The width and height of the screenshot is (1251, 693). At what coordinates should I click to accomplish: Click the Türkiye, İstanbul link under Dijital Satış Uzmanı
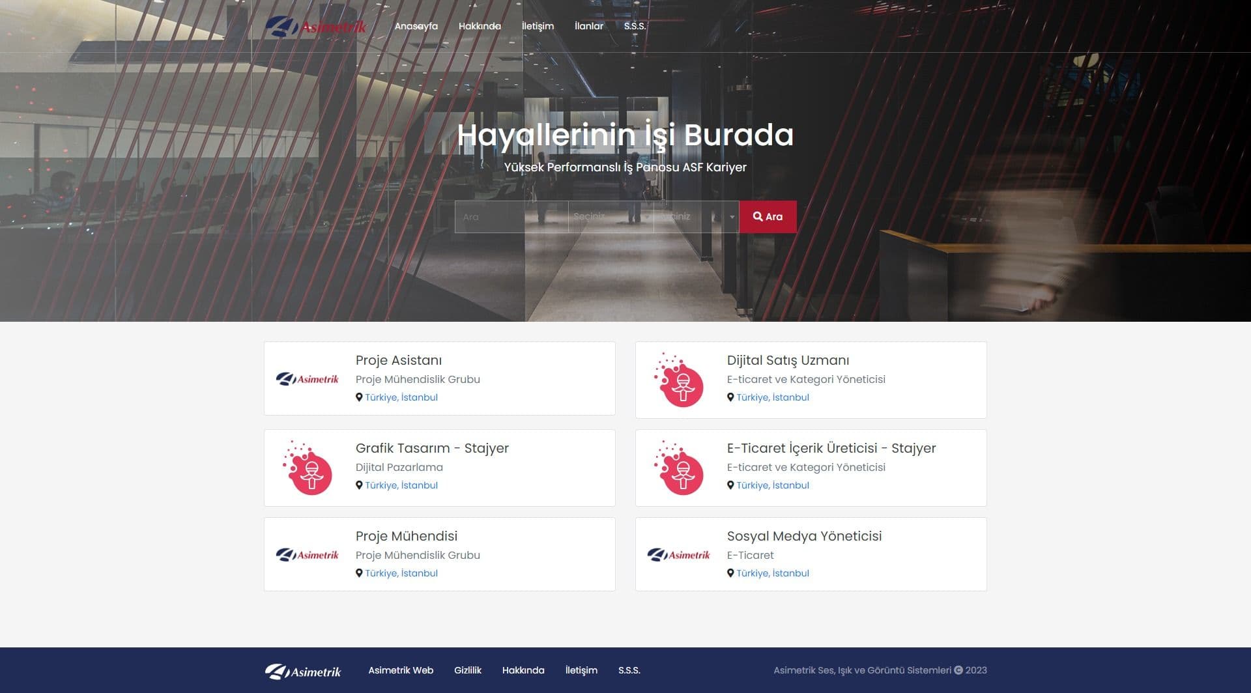point(772,397)
